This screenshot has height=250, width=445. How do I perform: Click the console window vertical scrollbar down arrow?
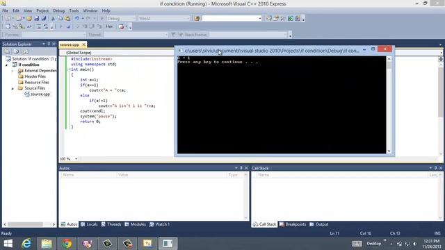[389, 151]
